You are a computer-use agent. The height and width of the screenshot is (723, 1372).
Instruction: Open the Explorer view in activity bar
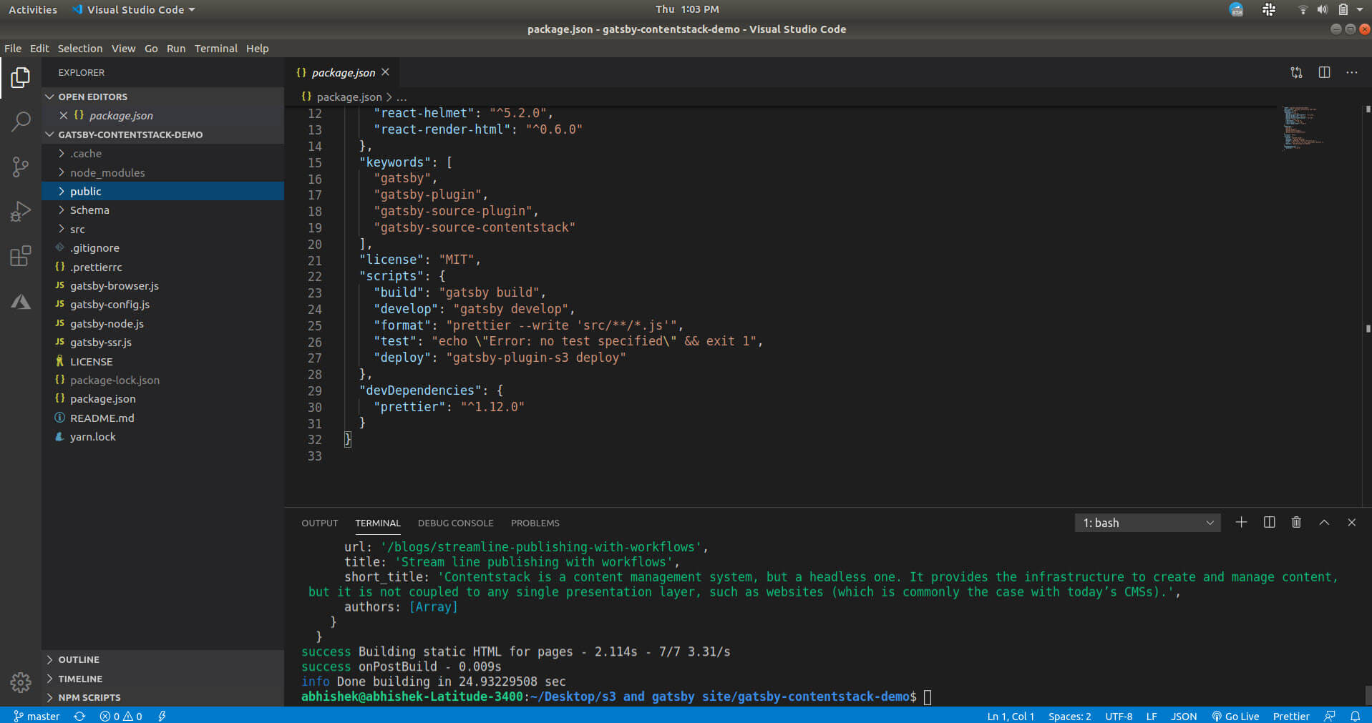pos(21,77)
